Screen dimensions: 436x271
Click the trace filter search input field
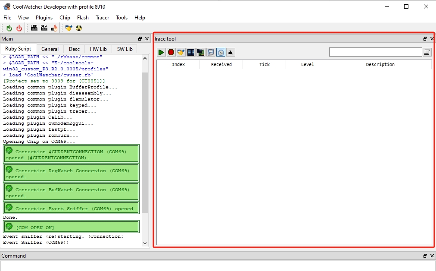coord(376,52)
